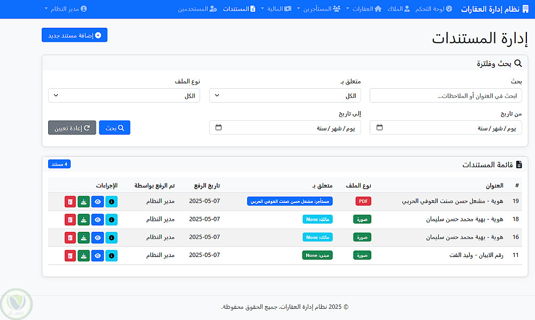Open the المستندات documents page

click(x=239, y=9)
